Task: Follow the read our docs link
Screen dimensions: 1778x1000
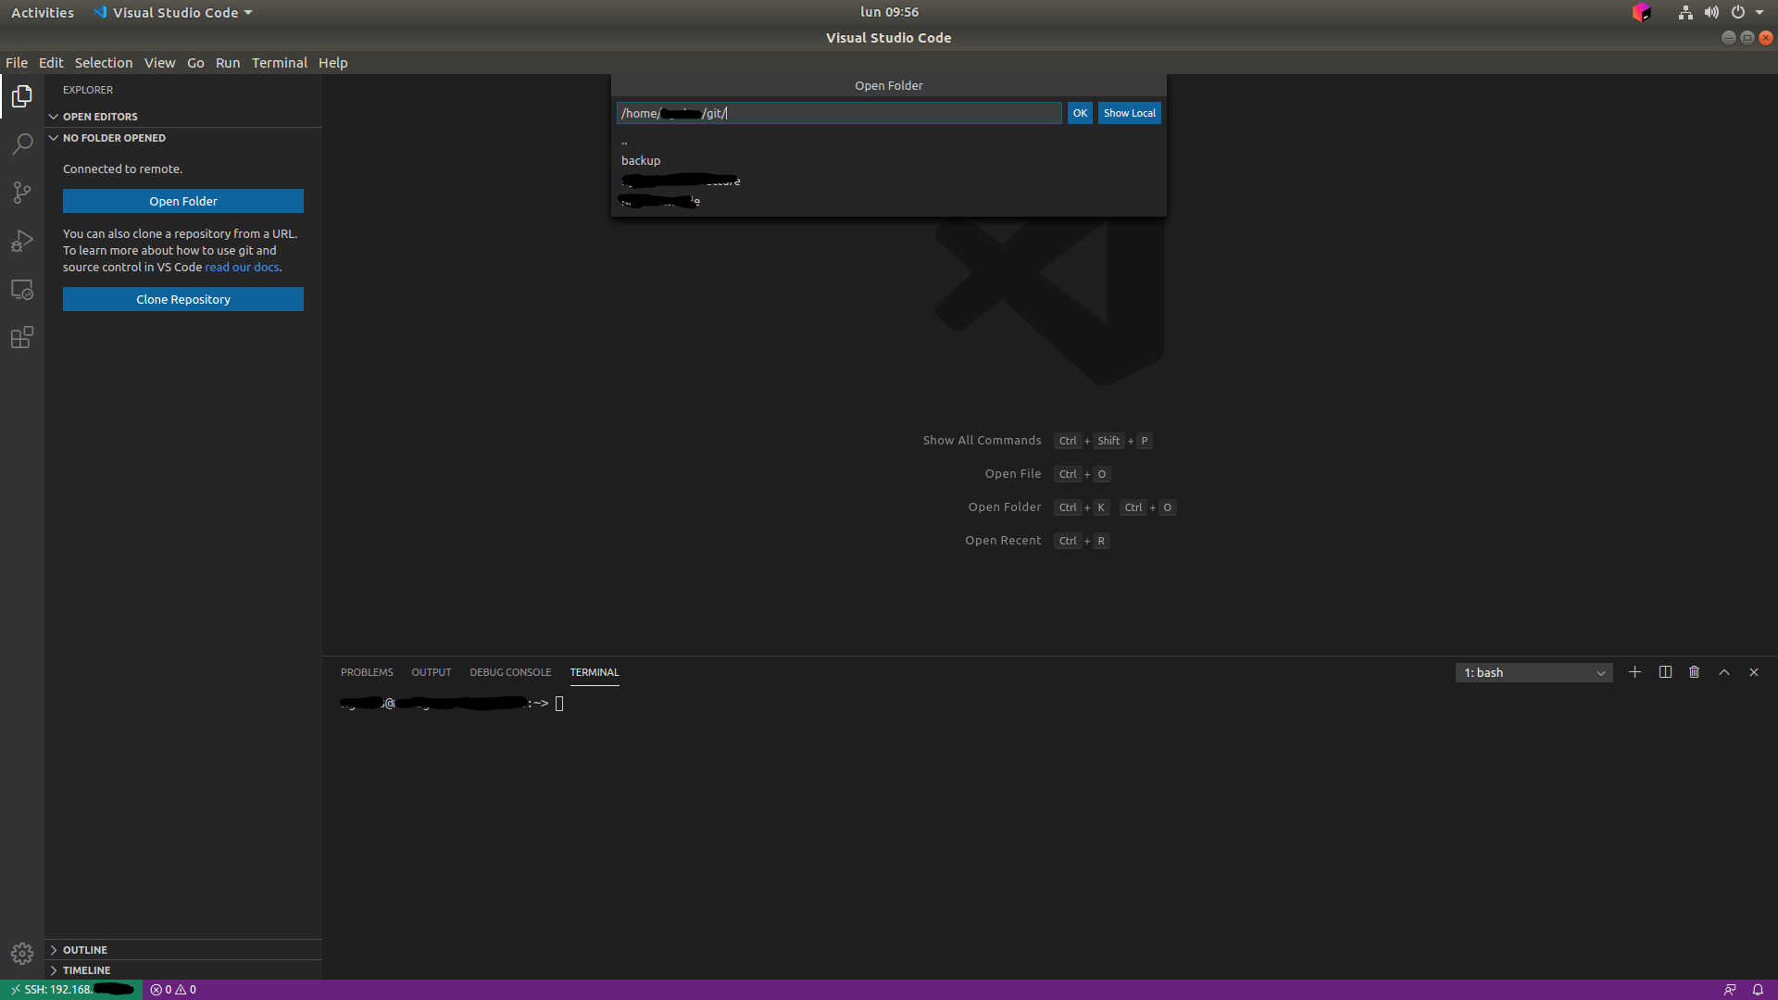Action: (242, 267)
